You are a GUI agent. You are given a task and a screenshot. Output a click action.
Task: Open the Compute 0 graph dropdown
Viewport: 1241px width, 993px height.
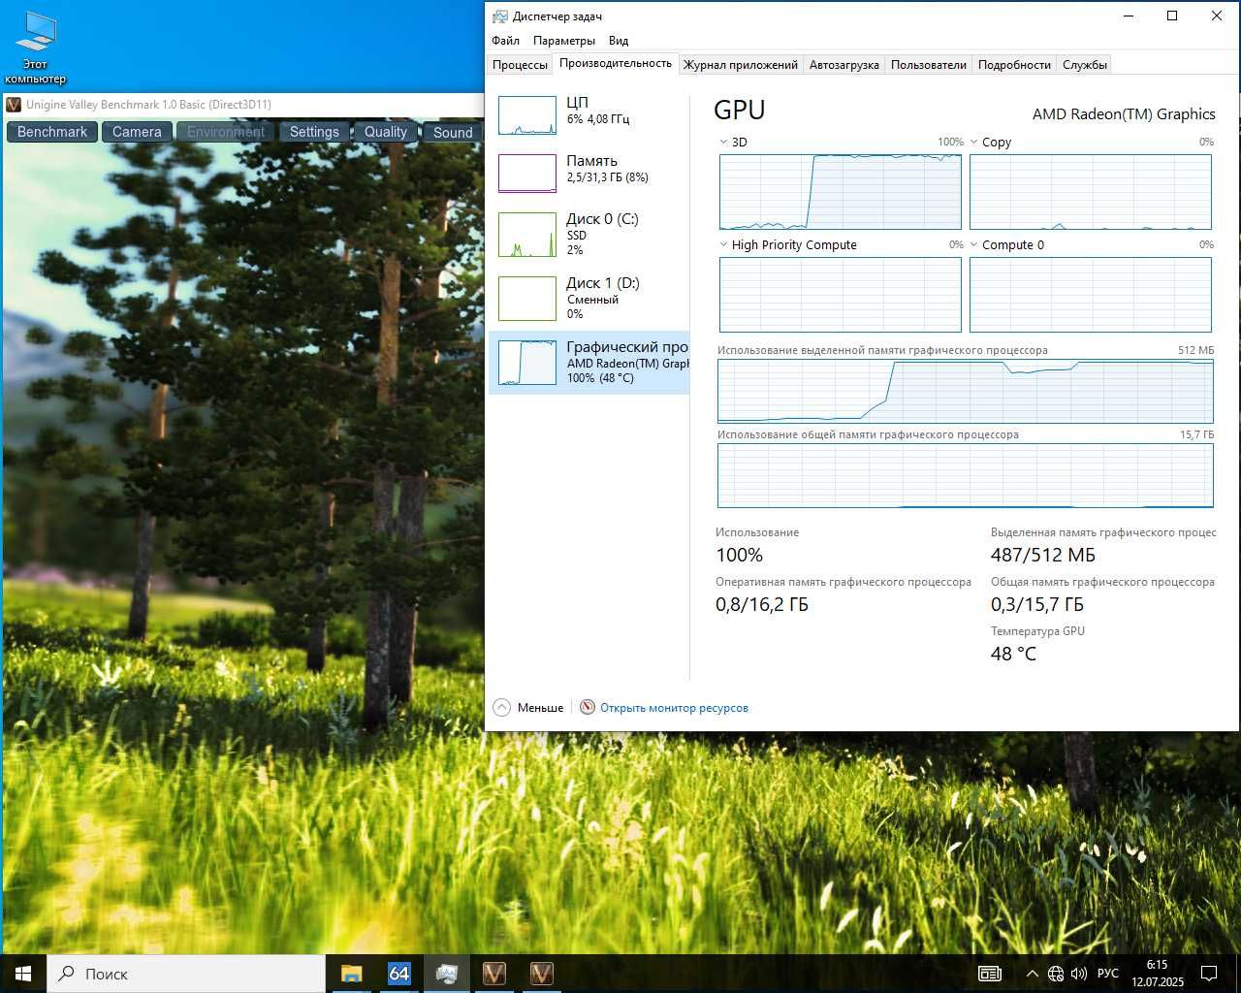point(974,245)
